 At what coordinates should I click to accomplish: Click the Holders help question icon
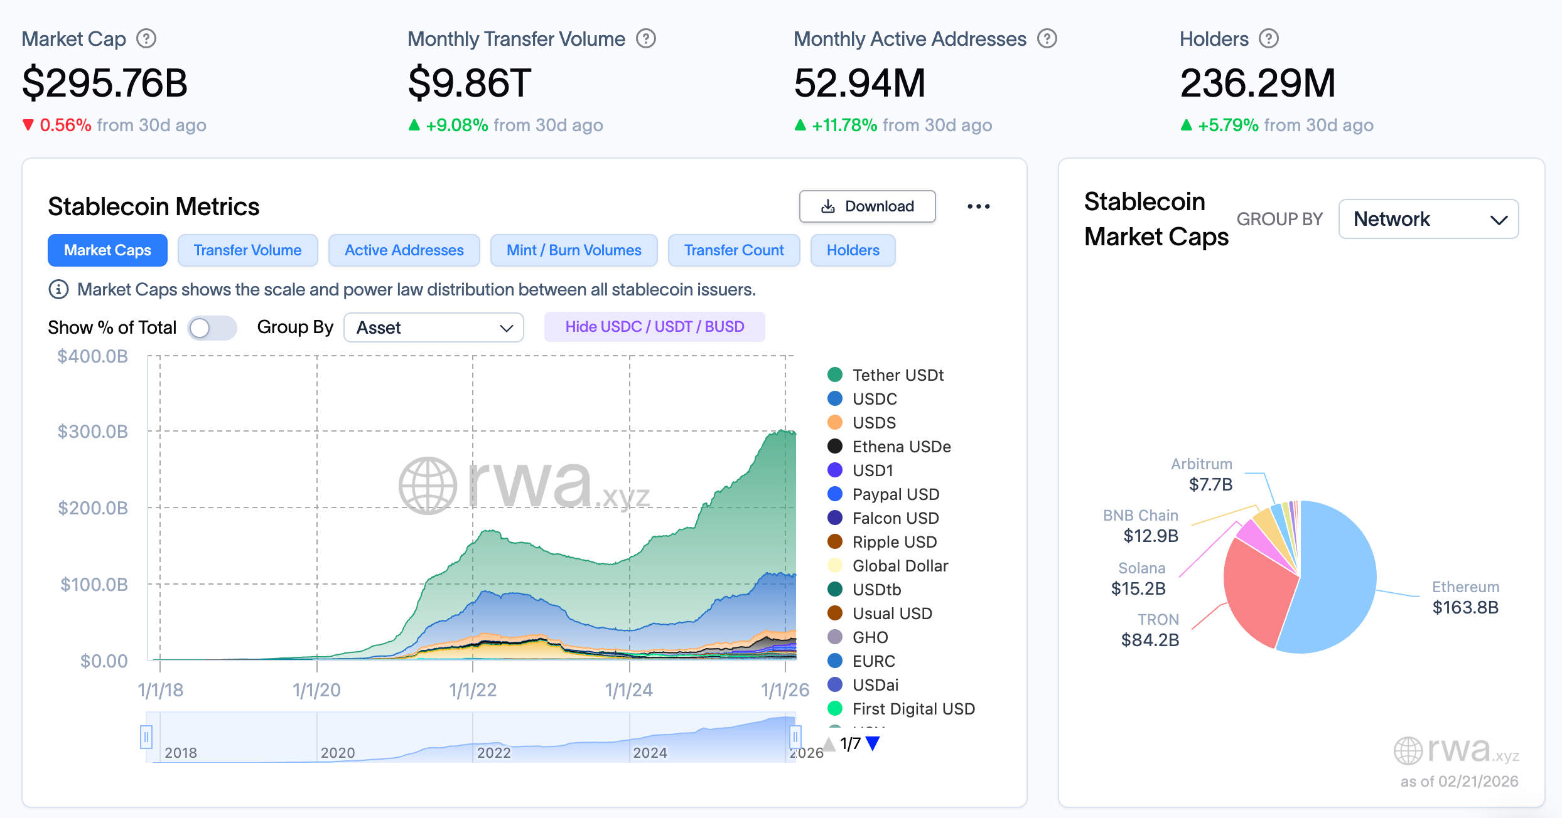point(1269,39)
